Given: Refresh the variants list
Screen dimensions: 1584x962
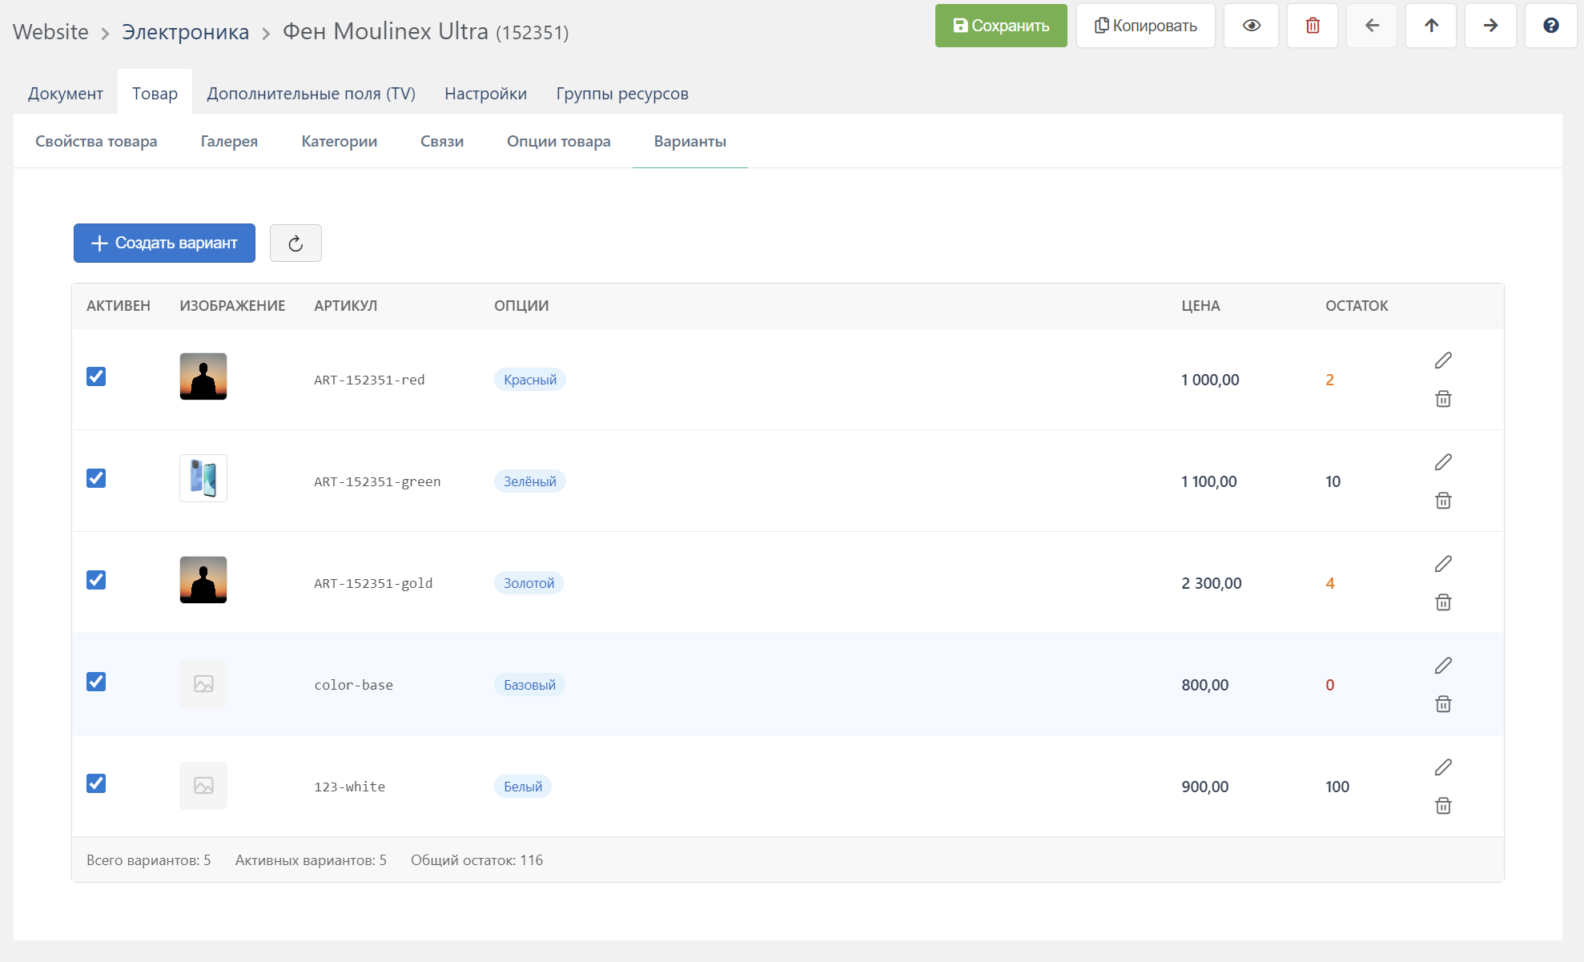Looking at the screenshot, I should coord(295,244).
